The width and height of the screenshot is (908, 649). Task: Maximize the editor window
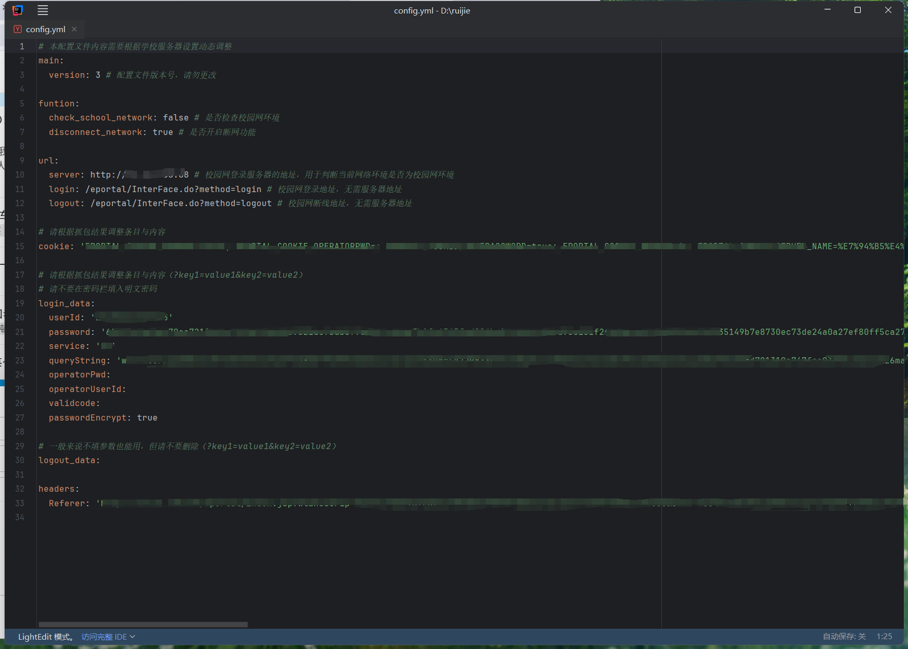coord(858,10)
